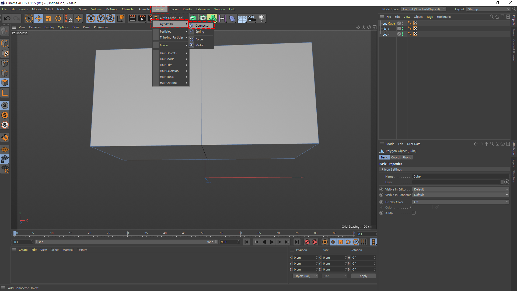This screenshot has height=291, width=517.
Task: Click the Record Active Objects button
Action: click(307, 242)
